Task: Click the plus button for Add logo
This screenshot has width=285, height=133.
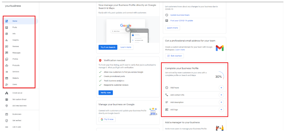Action: point(221,110)
